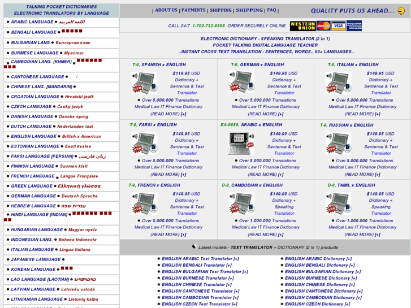The width and height of the screenshot is (411, 308).
Task: Open the T-9 Italian x English device image
Action: pos(338,83)
